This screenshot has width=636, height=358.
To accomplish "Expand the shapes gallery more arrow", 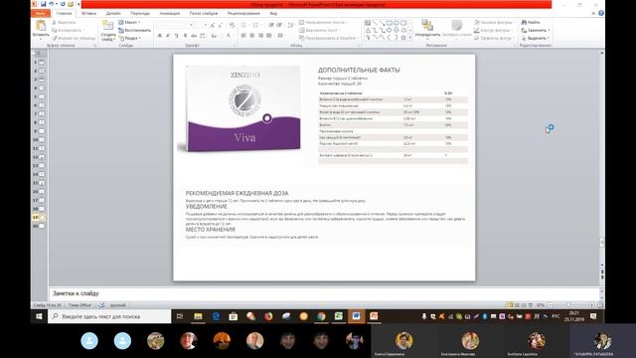I will (x=410, y=38).
